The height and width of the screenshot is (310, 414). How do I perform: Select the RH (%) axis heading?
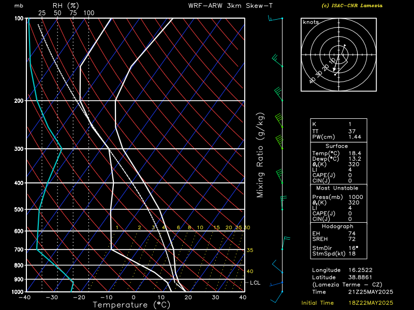point(66,6)
